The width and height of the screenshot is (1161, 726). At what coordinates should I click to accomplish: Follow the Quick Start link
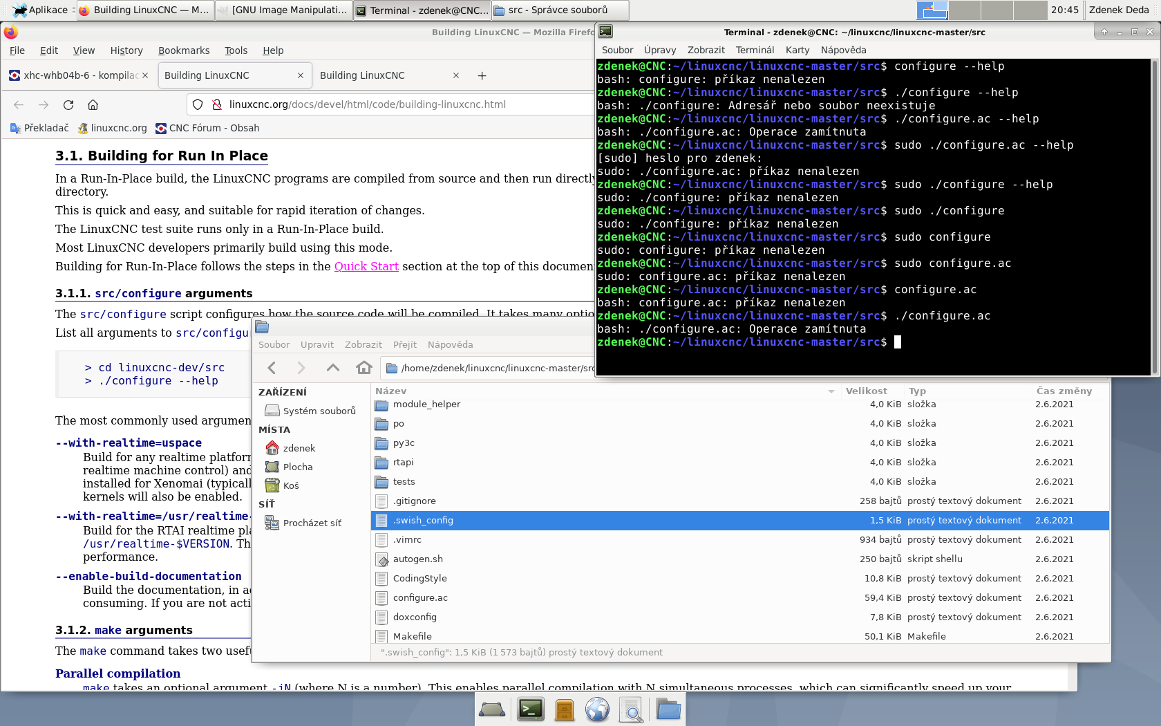point(366,266)
